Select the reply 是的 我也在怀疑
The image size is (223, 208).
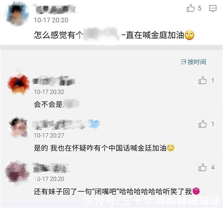point(104,148)
